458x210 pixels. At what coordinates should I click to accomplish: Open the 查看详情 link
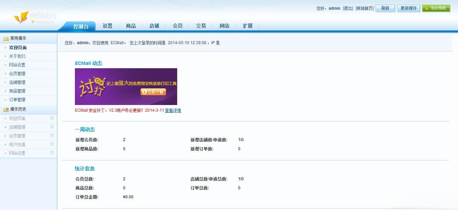[173, 111]
